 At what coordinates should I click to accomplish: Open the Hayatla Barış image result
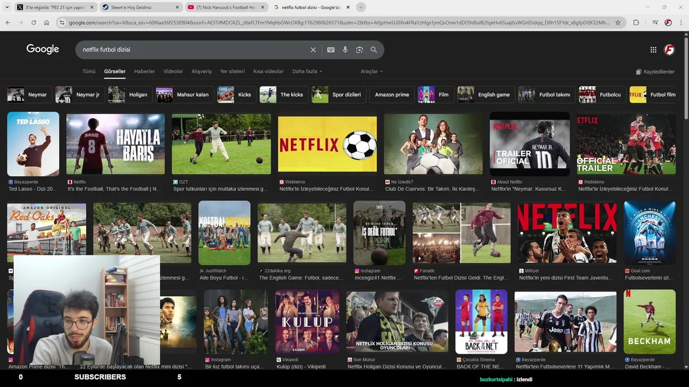pos(115,144)
